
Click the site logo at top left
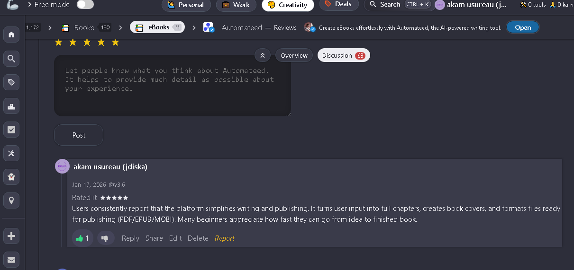click(x=12, y=4)
